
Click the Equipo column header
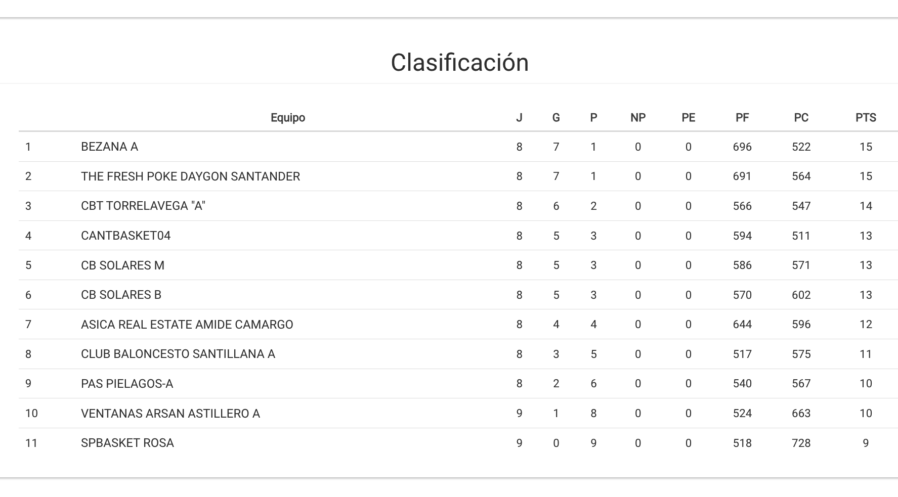[x=287, y=118]
